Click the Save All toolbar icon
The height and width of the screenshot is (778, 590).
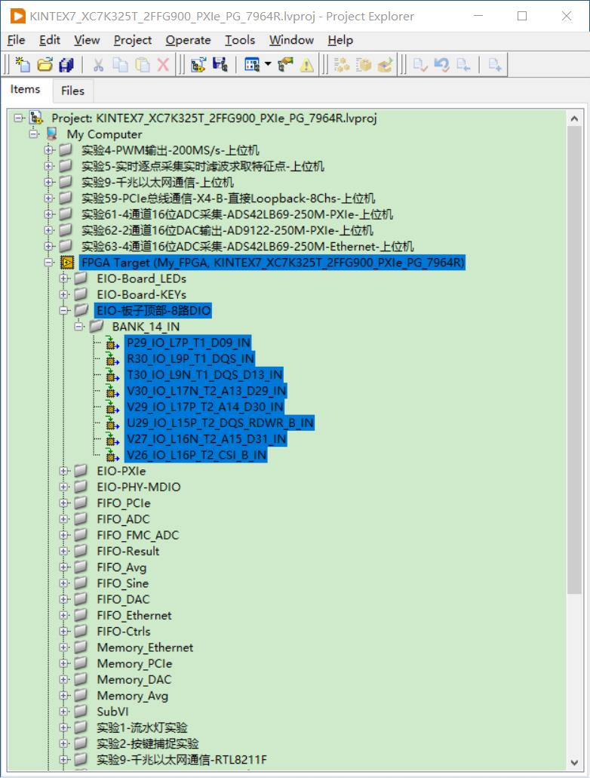[x=66, y=64]
